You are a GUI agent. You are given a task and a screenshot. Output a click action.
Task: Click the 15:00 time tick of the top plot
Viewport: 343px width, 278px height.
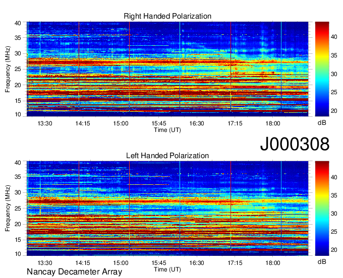(x=121, y=123)
